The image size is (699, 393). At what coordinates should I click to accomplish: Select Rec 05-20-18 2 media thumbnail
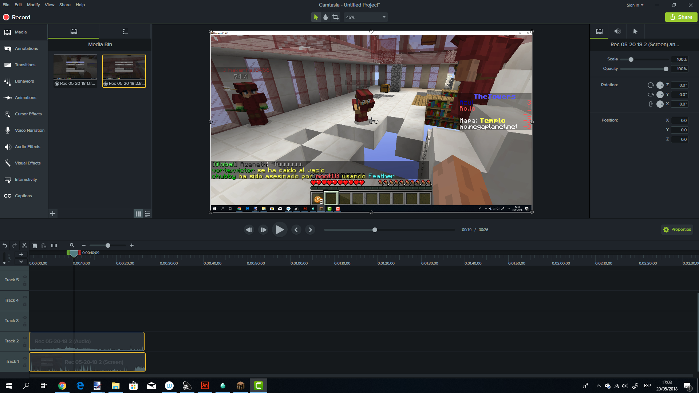click(x=124, y=71)
